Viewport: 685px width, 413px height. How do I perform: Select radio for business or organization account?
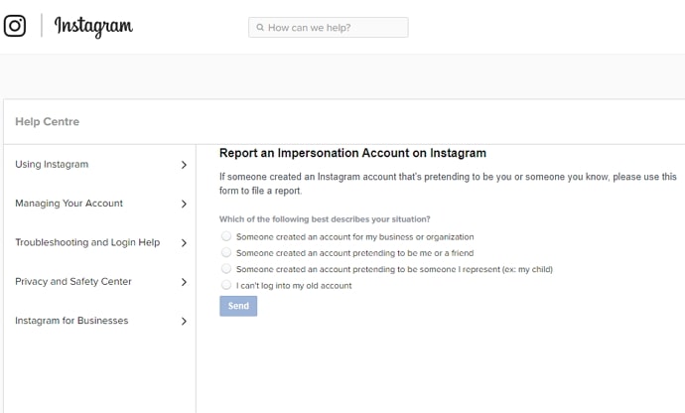click(x=226, y=236)
